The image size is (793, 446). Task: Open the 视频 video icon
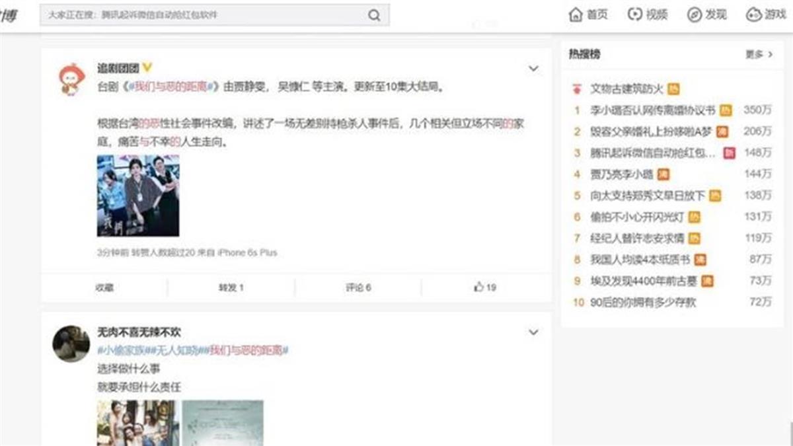pyautogui.click(x=635, y=15)
